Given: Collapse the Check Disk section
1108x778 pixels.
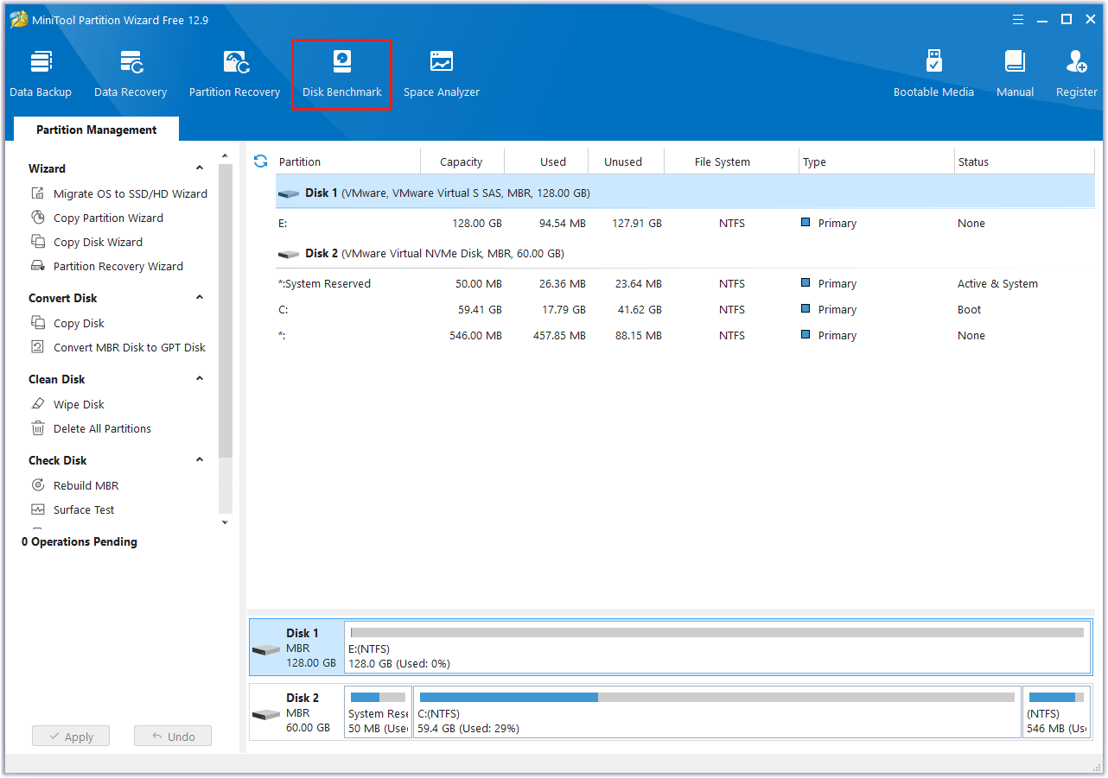Looking at the screenshot, I should pos(200,459).
